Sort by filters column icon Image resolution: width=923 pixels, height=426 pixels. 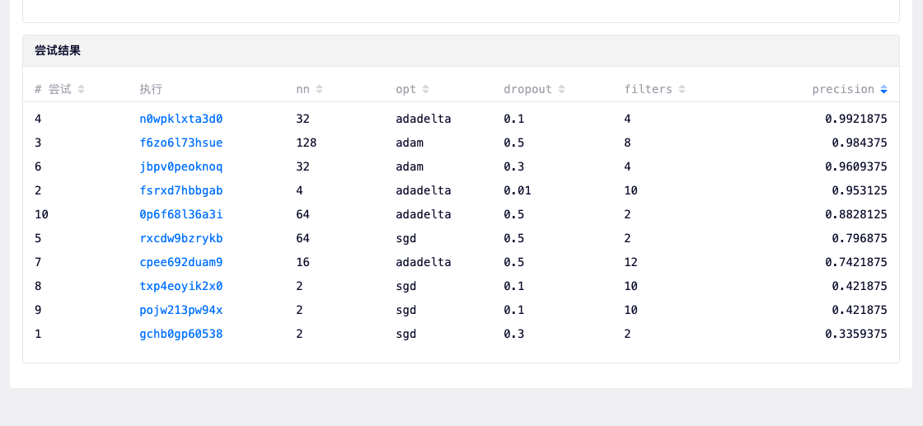pyautogui.click(x=682, y=89)
